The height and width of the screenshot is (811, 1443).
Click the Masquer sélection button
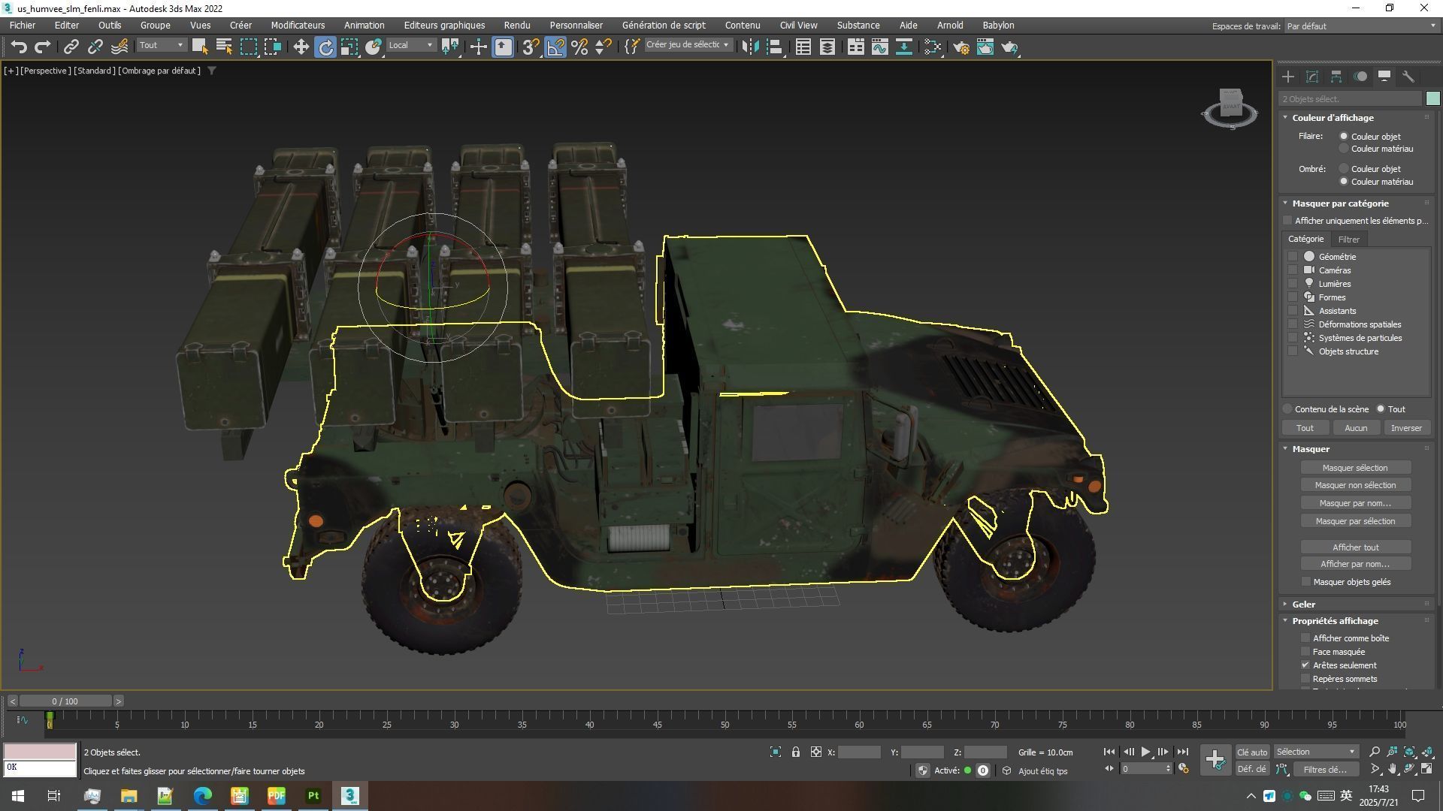[x=1355, y=468]
